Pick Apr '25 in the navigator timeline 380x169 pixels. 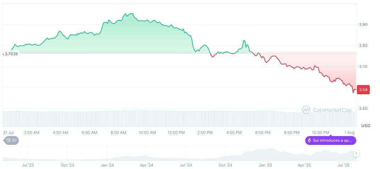click(304, 165)
